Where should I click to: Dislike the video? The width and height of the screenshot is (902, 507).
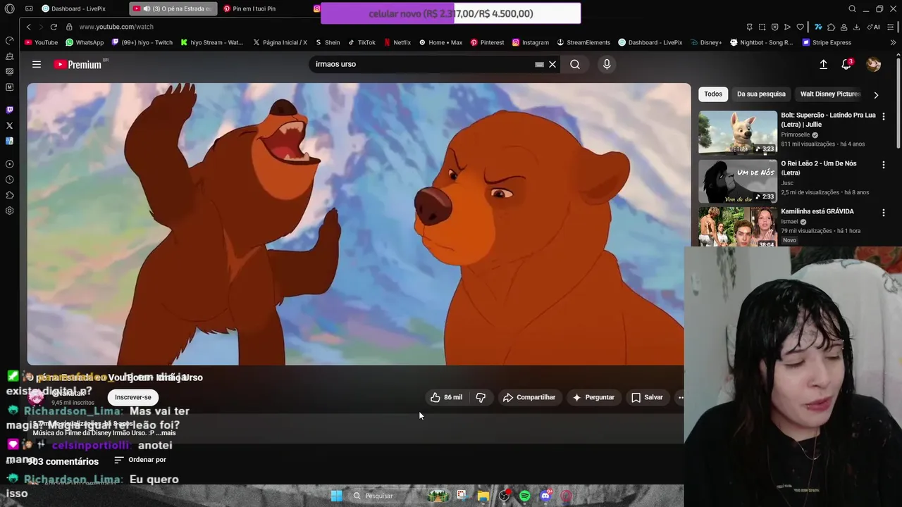tap(481, 397)
